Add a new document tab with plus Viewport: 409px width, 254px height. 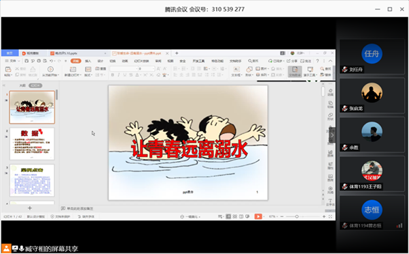[x=177, y=53]
